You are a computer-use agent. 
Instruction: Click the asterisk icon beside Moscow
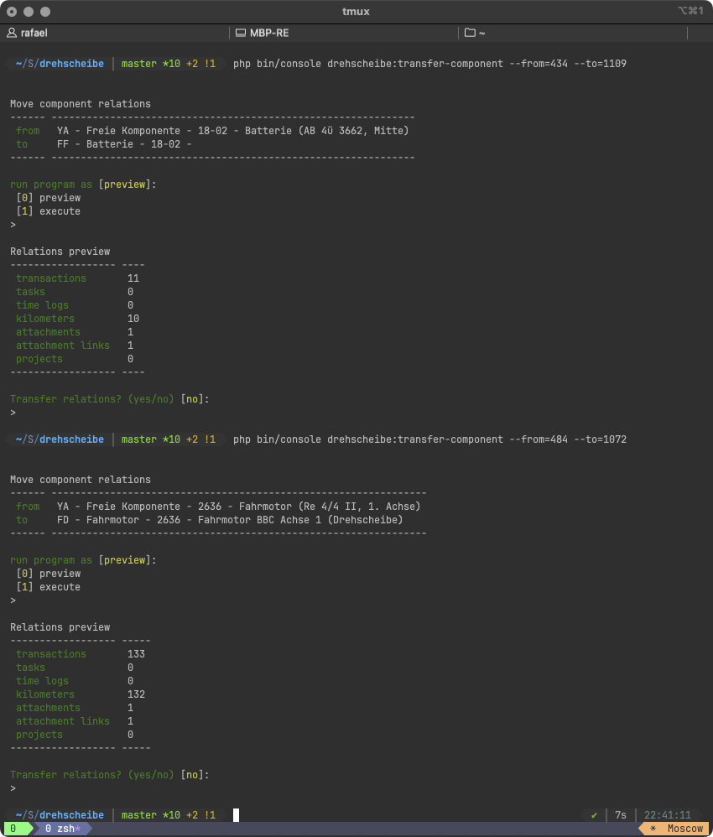coord(653,829)
